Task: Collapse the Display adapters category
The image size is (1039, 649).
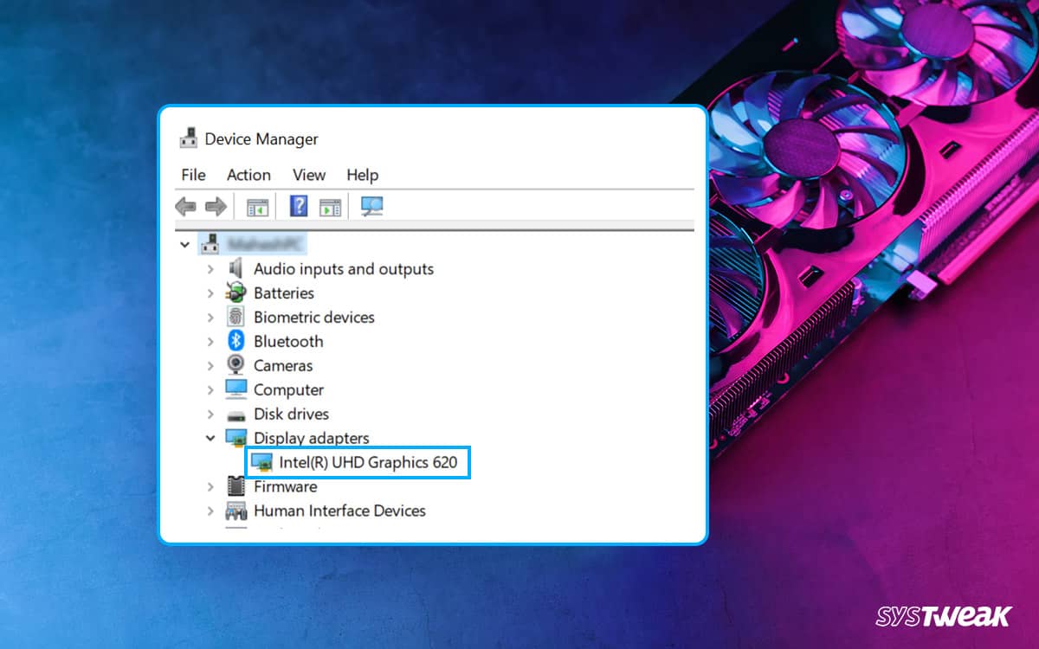Action: pos(212,438)
